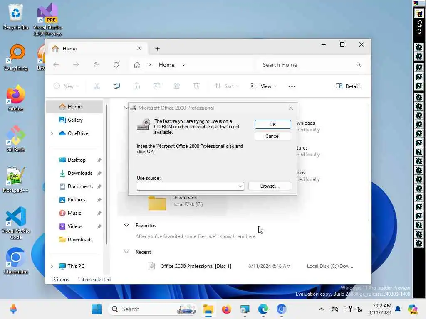Open the Sort dropdown menu
Image resolution: width=426 pixels, height=319 pixels.
tap(227, 86)
